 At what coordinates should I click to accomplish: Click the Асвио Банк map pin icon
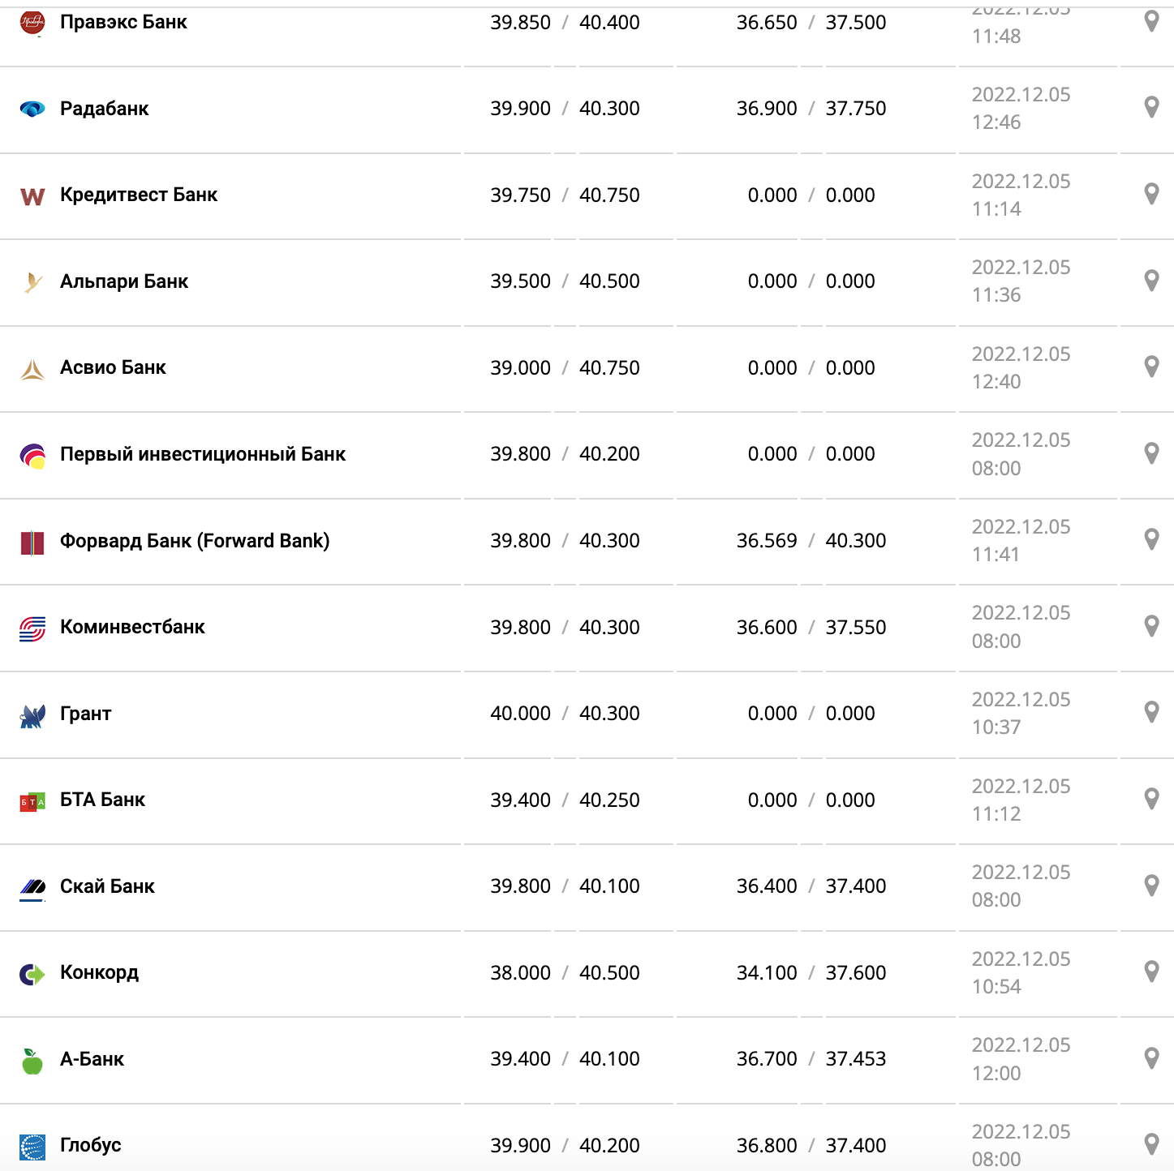[x=1150, y=367]
